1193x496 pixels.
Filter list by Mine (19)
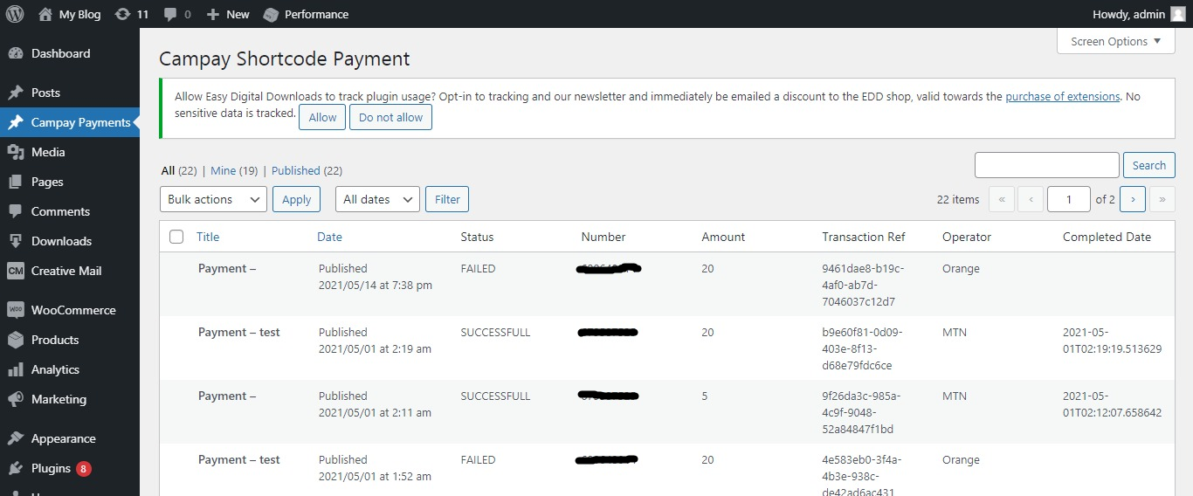(x=234, y=171)
